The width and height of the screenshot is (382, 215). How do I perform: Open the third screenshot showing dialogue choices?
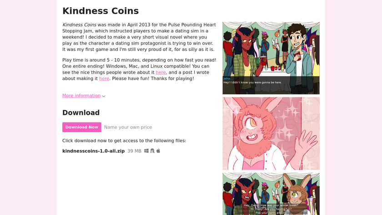coord(271,194)
